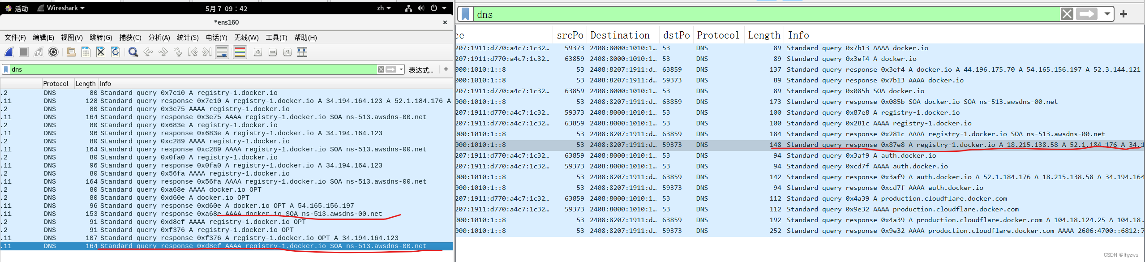This screenshot has width=1145, height=262.
Task: Open the 帮助(H) menu
Action: click(x=305, y=38)
